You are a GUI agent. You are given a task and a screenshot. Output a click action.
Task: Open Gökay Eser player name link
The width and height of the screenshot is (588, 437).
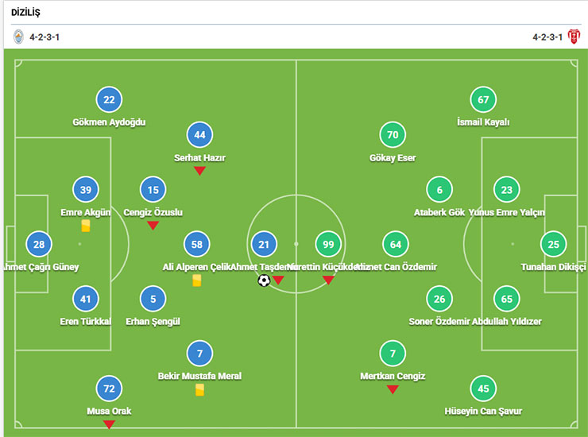pos(393,158)
